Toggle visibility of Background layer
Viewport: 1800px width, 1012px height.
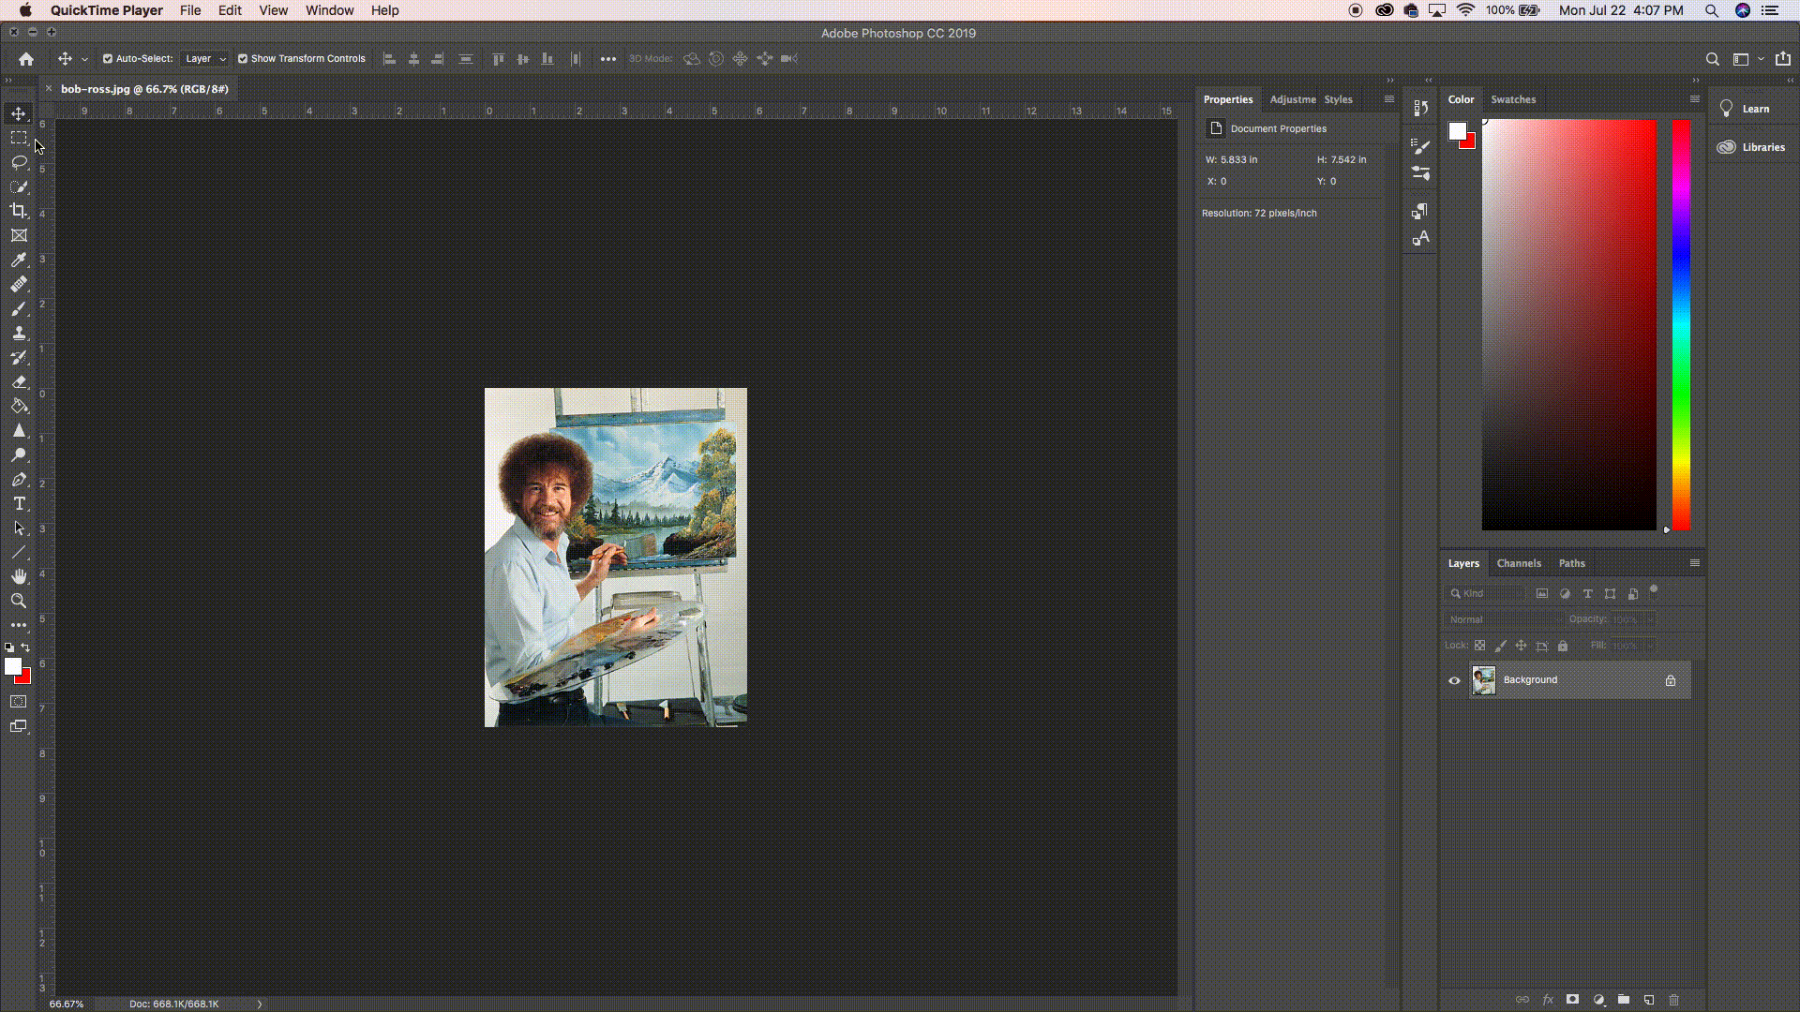[x=1455, y=679]
